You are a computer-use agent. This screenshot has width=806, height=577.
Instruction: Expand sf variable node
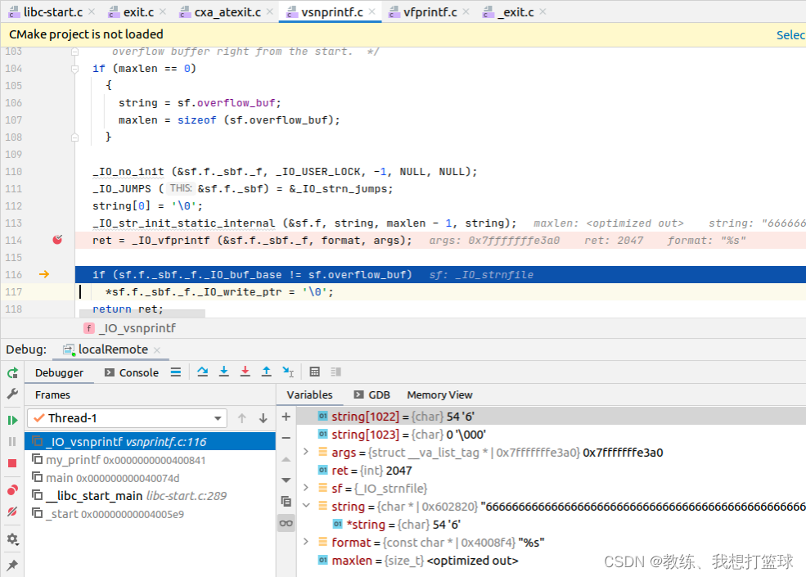pyautogui.click(x=306, y=488)
